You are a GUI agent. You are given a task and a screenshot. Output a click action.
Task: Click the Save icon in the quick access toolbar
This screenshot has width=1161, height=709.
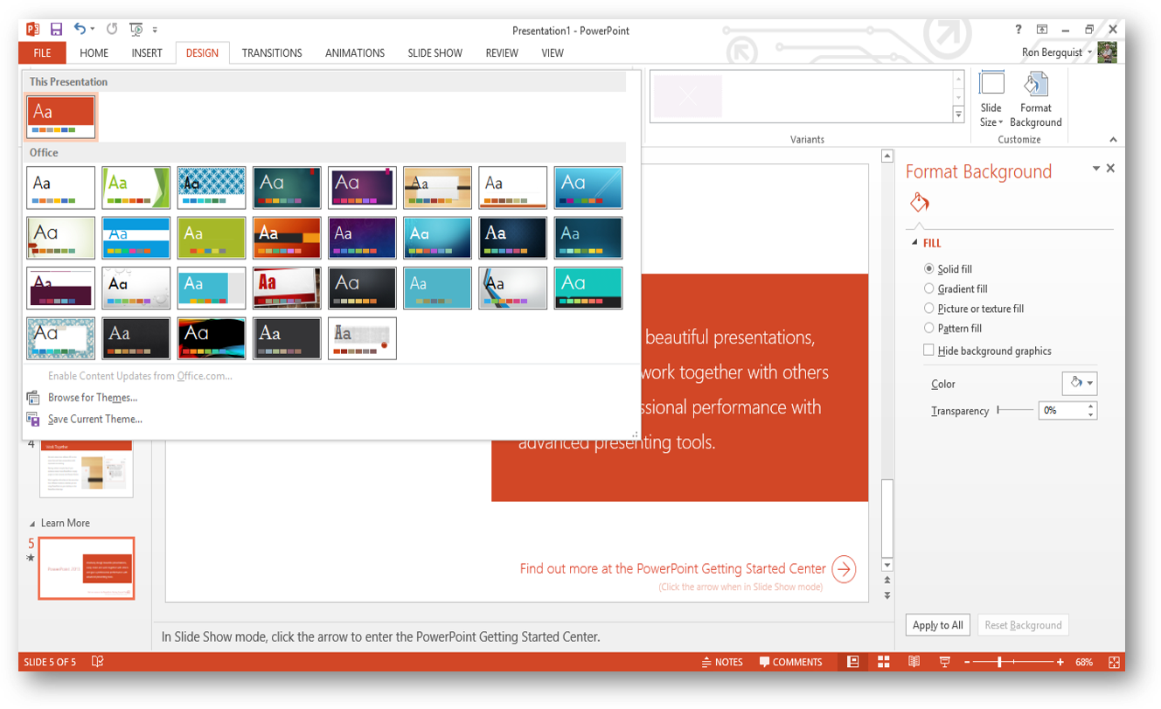point(56,30)
